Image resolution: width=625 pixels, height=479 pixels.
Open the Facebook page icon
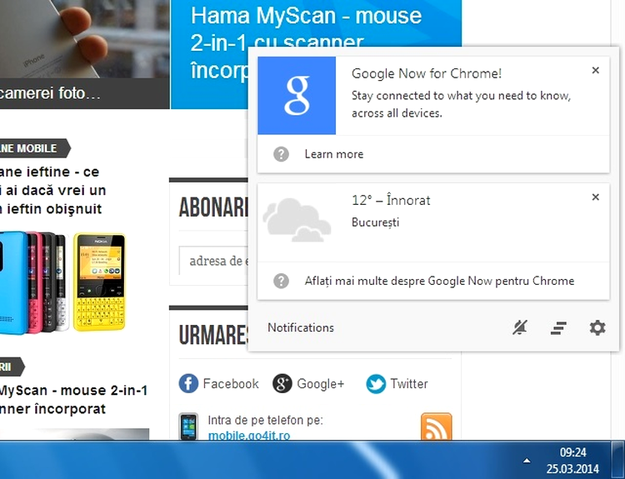[188, 383]
